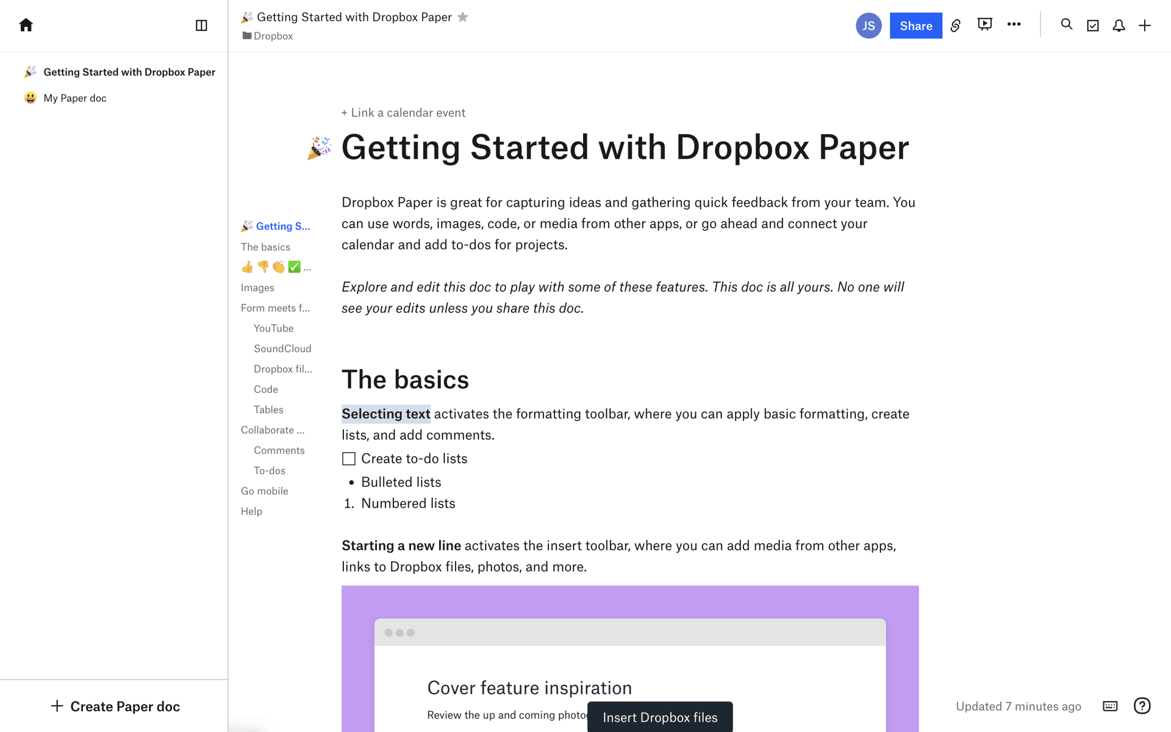Viewport: 1171px width, 732px height.
Task: Jump to To-dos in outline
Action: (270, 471)
